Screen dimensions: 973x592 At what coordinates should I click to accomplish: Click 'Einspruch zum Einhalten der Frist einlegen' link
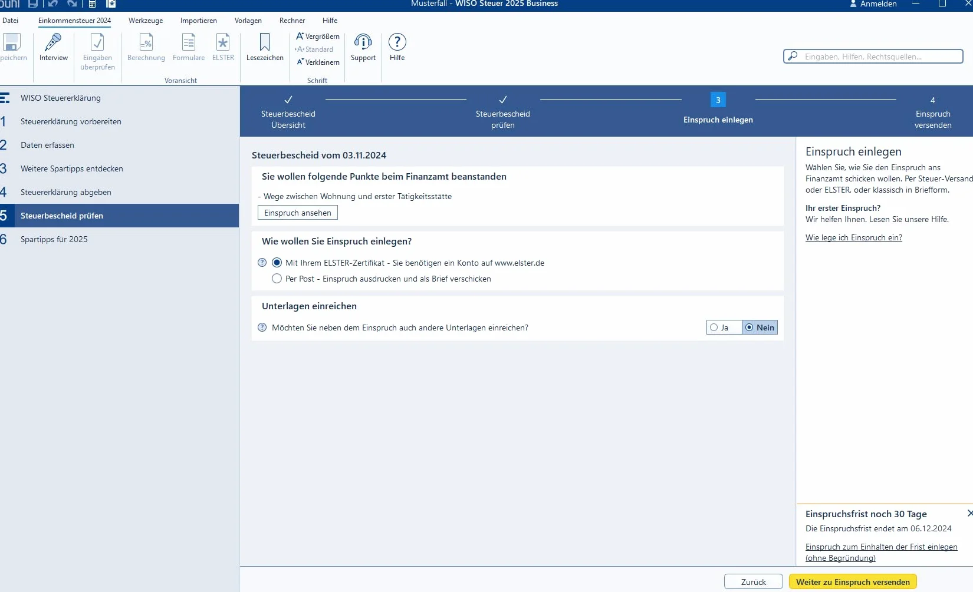click(882, 553)
